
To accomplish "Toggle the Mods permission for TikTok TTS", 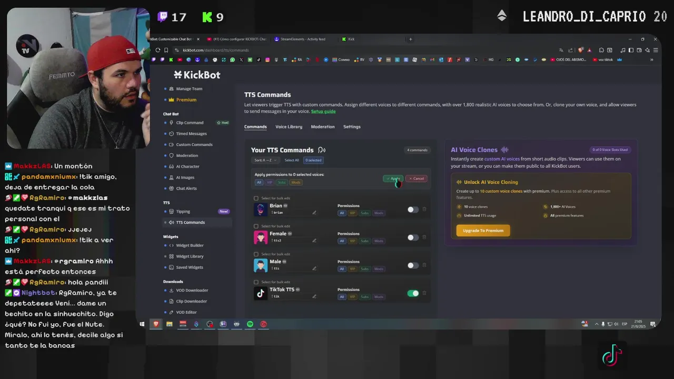I will point(379,297).
